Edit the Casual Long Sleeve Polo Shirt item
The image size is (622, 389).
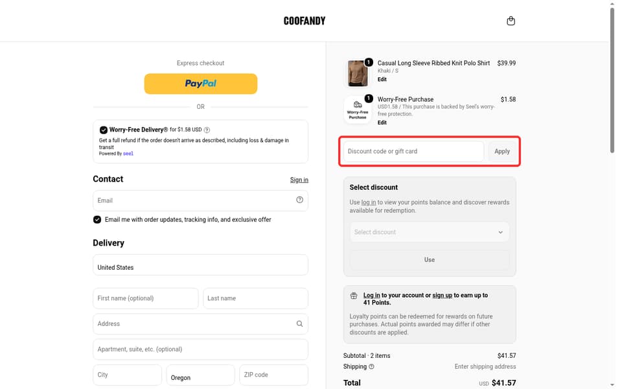coord(382,79)
